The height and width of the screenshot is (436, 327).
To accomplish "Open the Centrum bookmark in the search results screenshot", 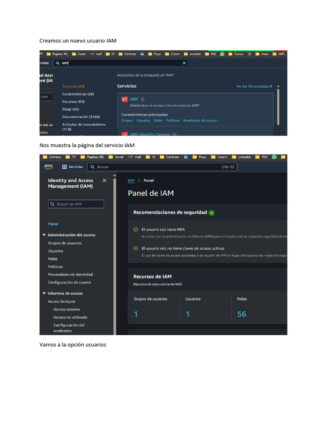I will pos(127,54).
